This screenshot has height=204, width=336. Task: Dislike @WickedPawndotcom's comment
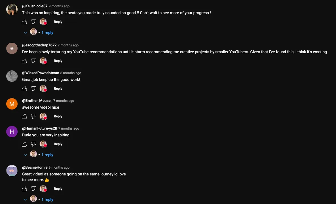click(33, 89)
